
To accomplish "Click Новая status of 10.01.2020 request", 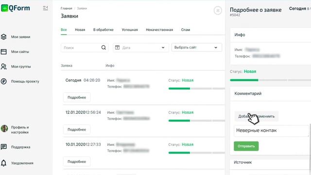I will tap(188, 145).
